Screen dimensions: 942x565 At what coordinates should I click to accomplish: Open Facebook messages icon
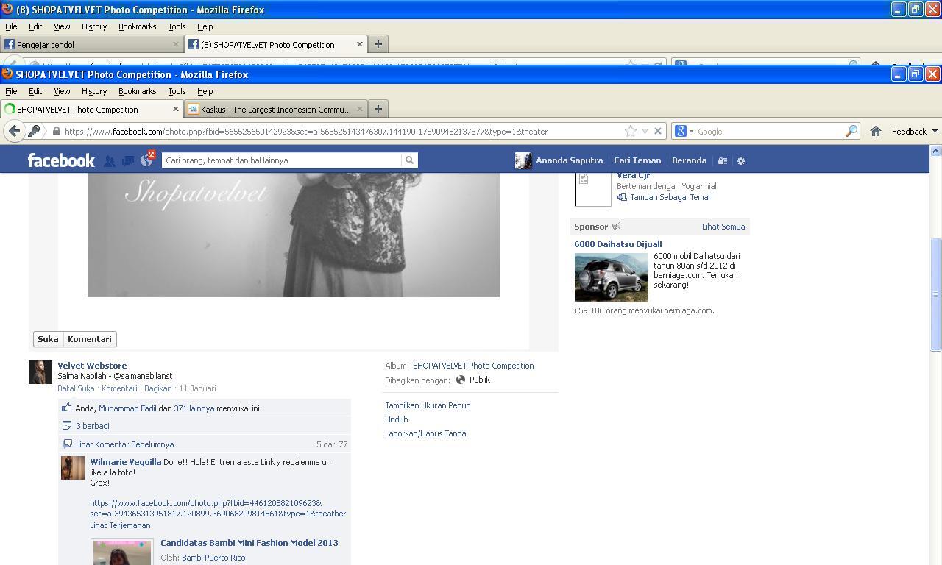[127, 160]
